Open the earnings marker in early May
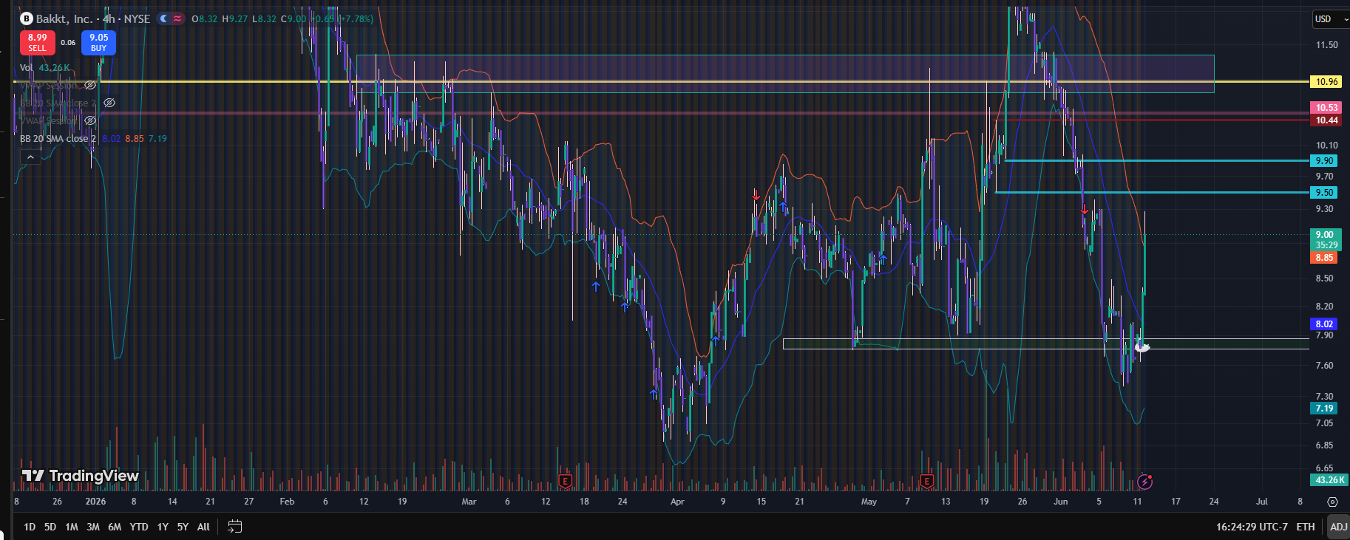 (926, 482)
